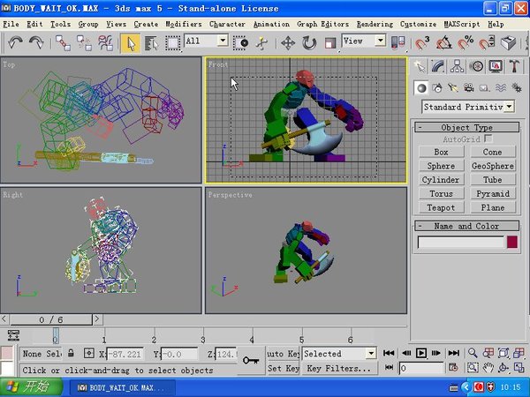Screen dimensions: 530x397
Task: Click the Teapot primitive button
Action: (x=441, y=207)
